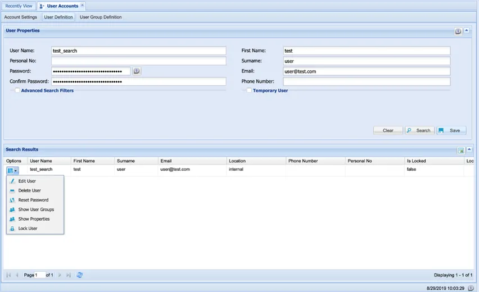Click the Show Properties icon

(12, 219)
